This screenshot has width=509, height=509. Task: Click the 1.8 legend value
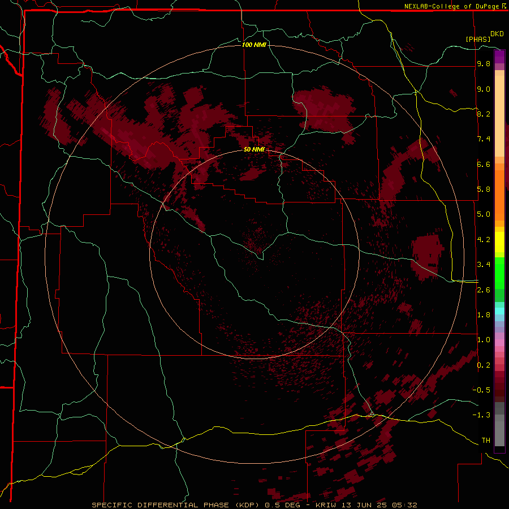[484, 315]
